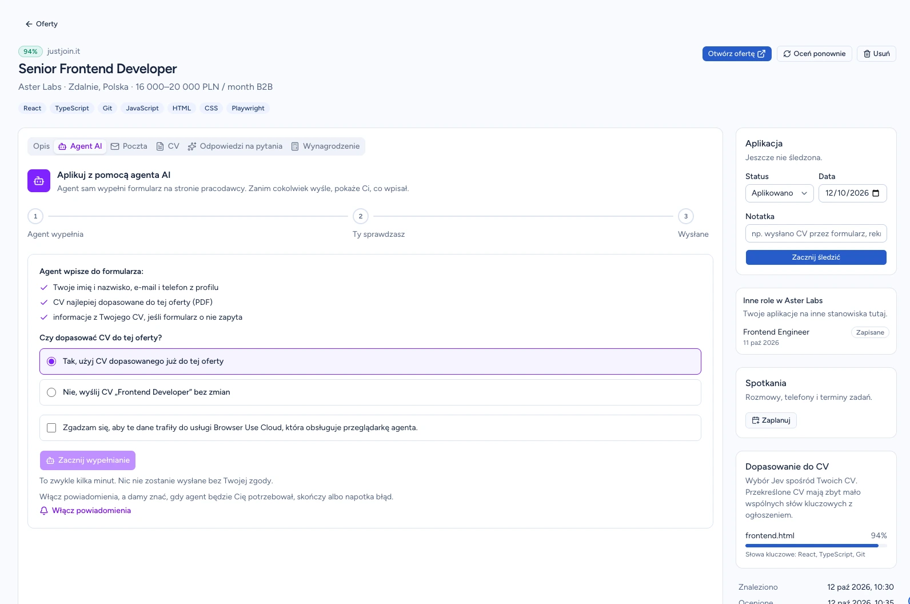Click the trash icon on Usuń
The image size is (910, 604).
[867, 54]
